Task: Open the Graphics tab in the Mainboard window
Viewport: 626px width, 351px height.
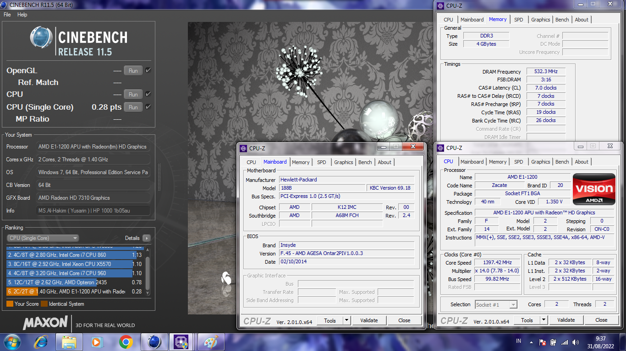Action: [344, 162]
